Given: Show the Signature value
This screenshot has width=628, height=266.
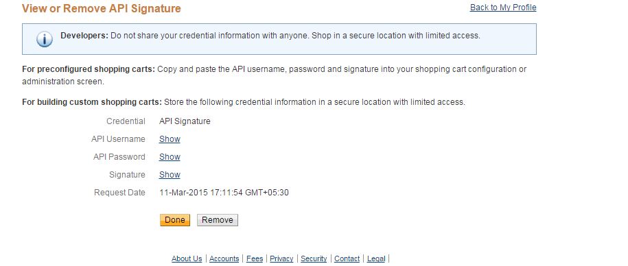Looking at the screenshot, I should point(170,175).
